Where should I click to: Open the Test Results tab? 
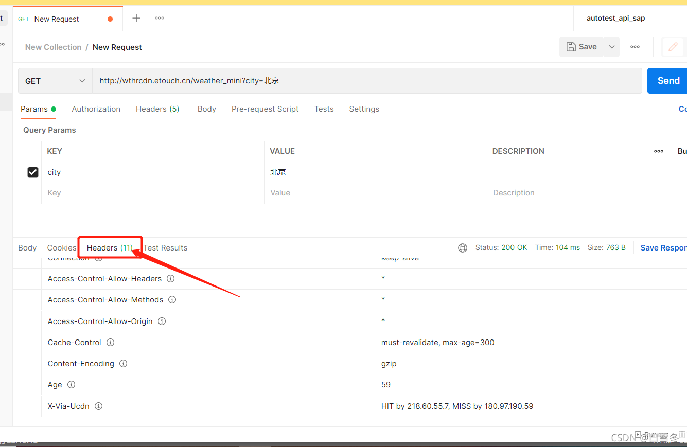[165, 248]
